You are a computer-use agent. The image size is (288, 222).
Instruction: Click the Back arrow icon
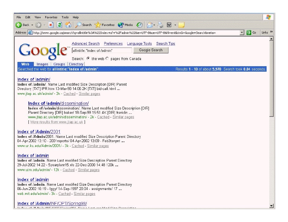click(x=19, y=25)
